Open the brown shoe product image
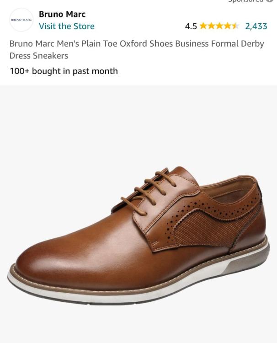277x343 pixels. (138, 236)
